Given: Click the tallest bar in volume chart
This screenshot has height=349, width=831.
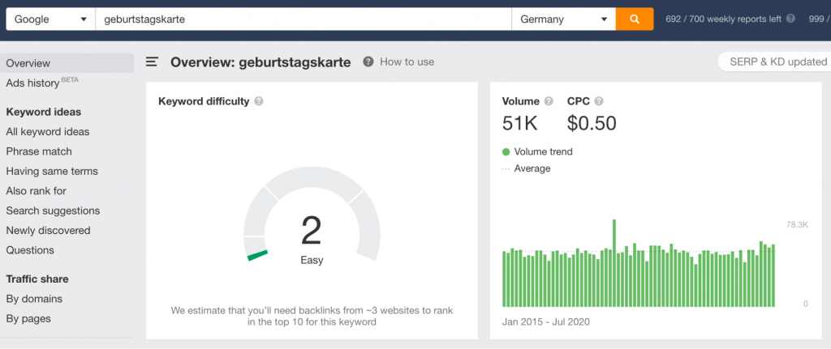Looking at the screenshot, I should (614, 263).
